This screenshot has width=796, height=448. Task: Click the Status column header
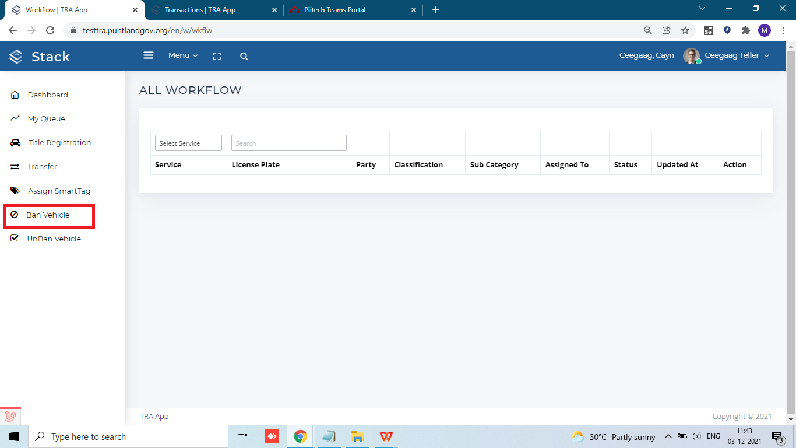[x=625, y=165]
